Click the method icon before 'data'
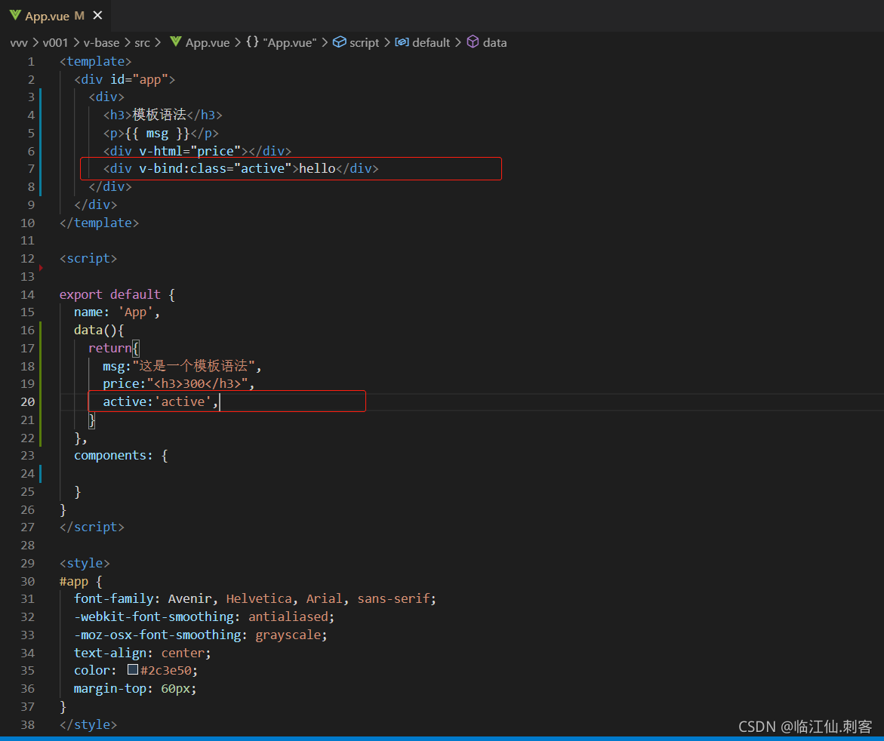This screenshot has height=741, width=884. point(473,42)
